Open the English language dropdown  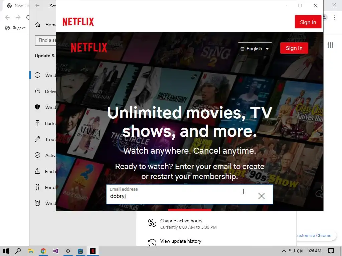point(255,49)
